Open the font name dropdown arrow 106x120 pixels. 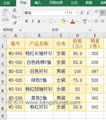point(65,13)
